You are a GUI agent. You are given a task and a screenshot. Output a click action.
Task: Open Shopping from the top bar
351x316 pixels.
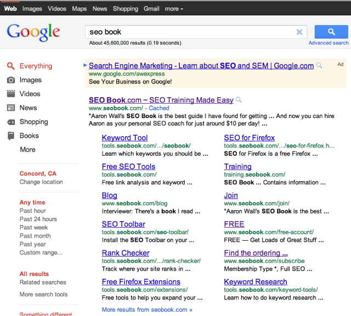126,9
